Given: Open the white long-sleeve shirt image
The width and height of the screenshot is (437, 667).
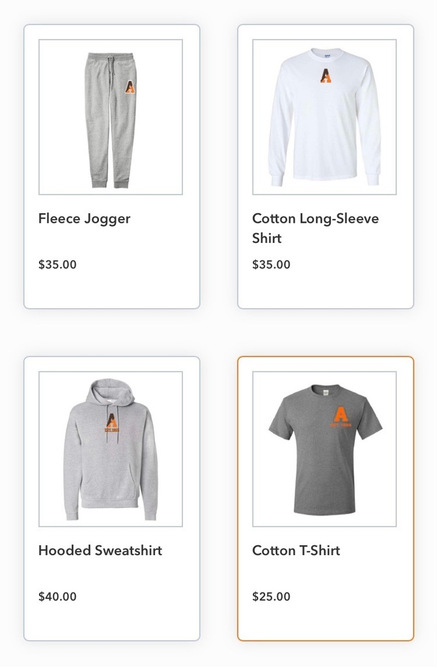Looking at the screenshot, I should [324, 117].
